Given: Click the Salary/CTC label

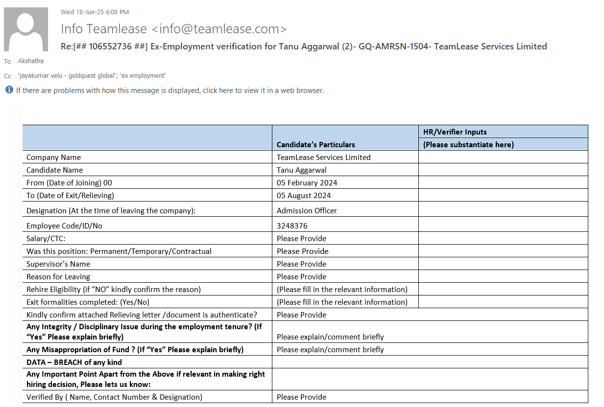Looking at the screenshot, I should coord(46,238).
